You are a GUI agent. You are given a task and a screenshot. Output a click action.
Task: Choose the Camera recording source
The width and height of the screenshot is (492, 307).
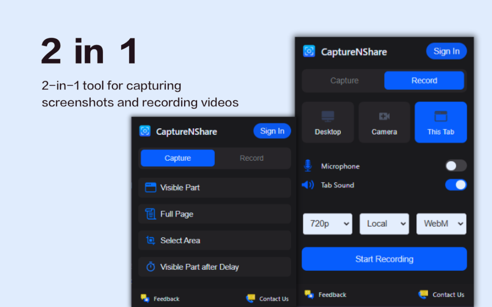click(384, 122)
